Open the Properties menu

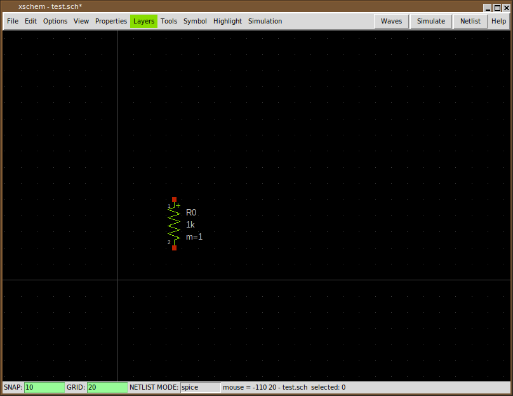click(x=111, y=21)
